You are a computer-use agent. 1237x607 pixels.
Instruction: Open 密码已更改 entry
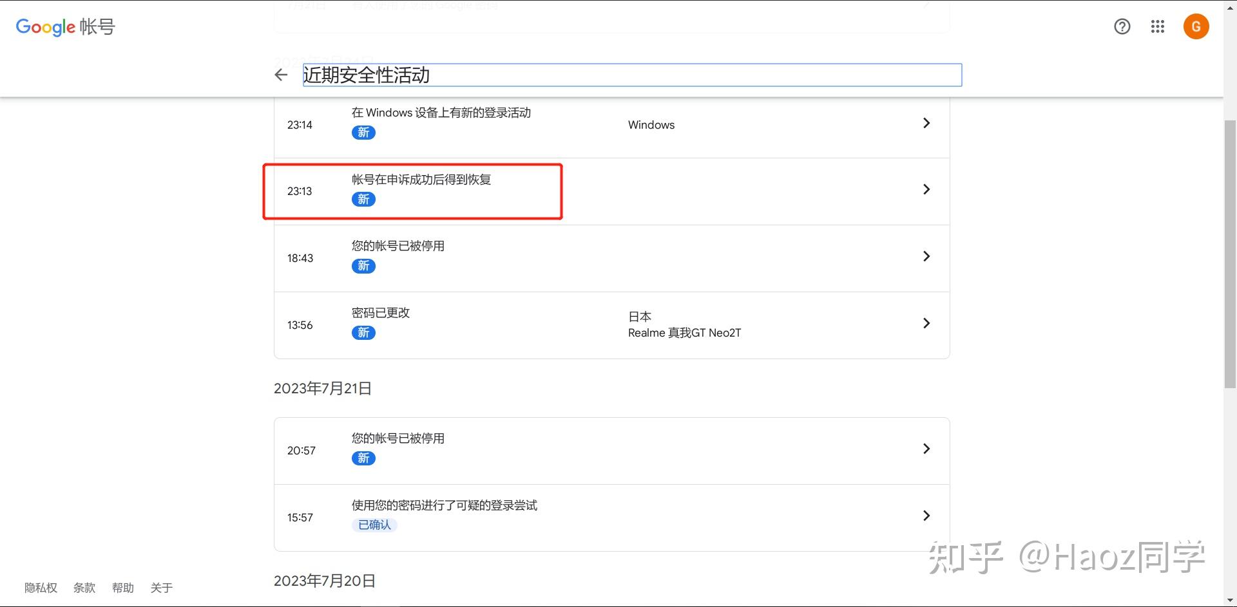381,313
